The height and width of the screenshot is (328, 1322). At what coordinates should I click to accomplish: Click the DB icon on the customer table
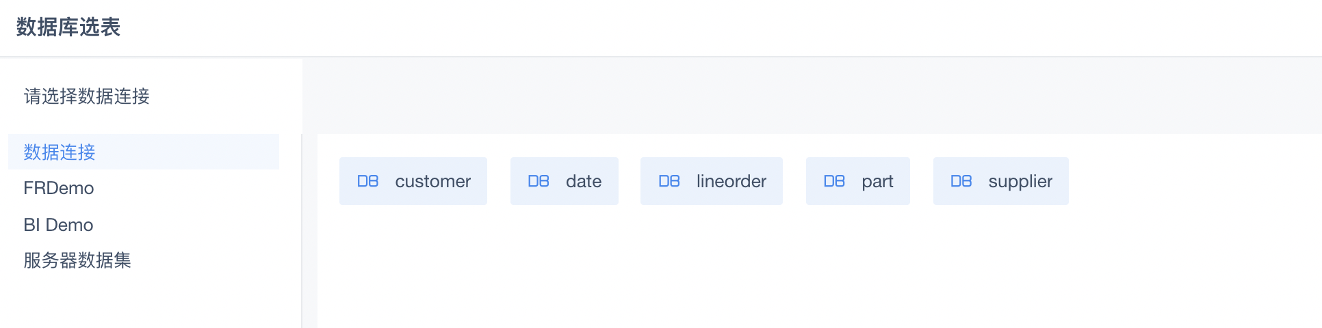tap(367, 181)
